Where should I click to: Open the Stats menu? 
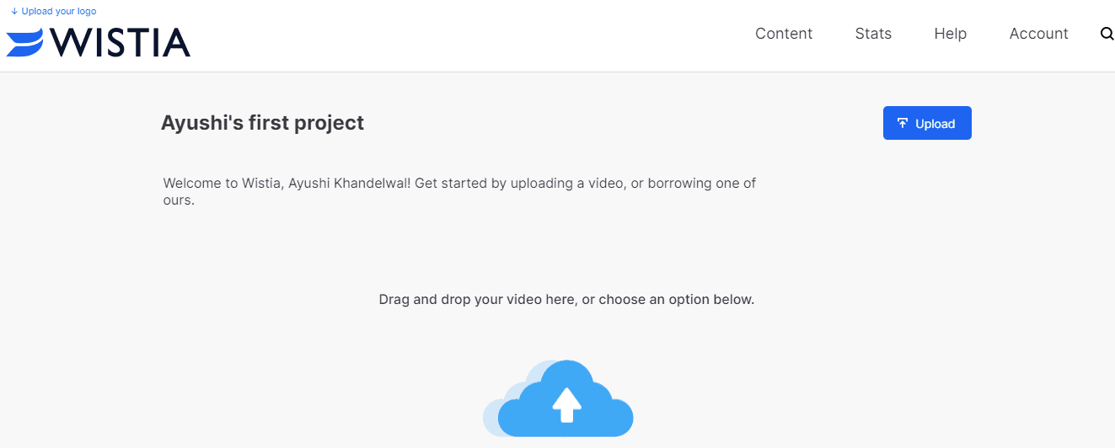click(x=873, y=34)
